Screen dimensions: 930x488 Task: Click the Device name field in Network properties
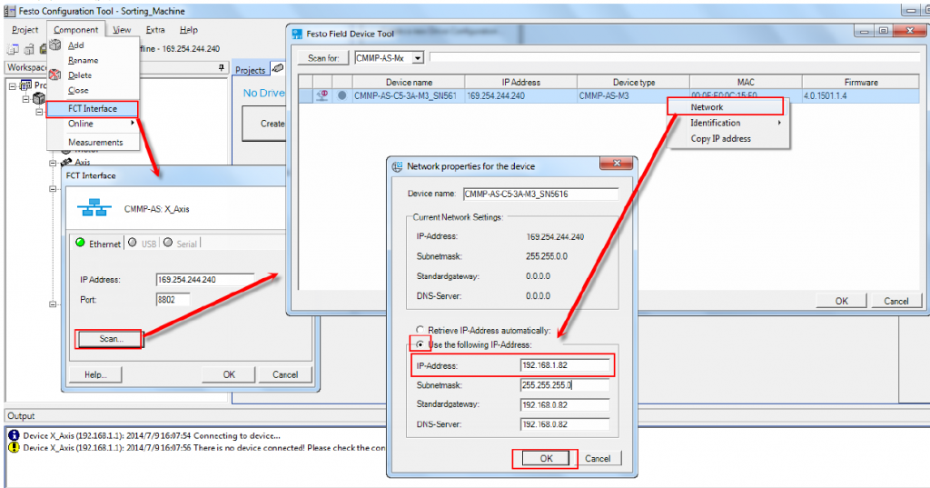[540, 194]
